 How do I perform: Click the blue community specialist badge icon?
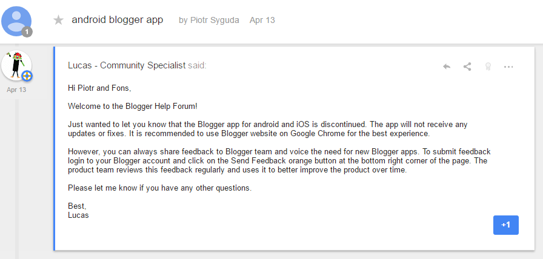(27, 76)
